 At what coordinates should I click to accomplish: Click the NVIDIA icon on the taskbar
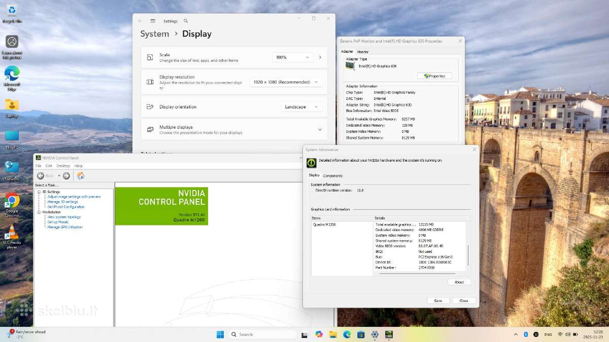point(389,334)
